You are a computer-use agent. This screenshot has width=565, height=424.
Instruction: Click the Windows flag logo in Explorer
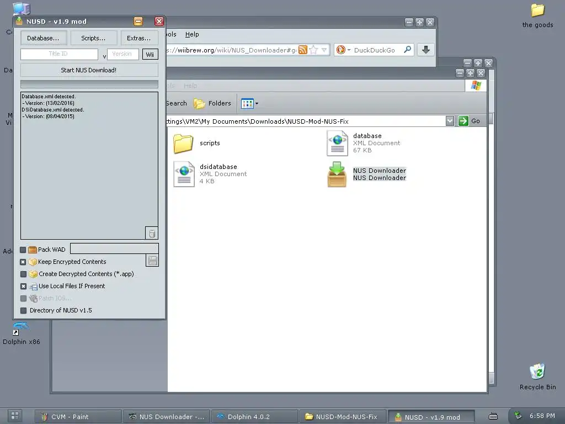(476, 86)
